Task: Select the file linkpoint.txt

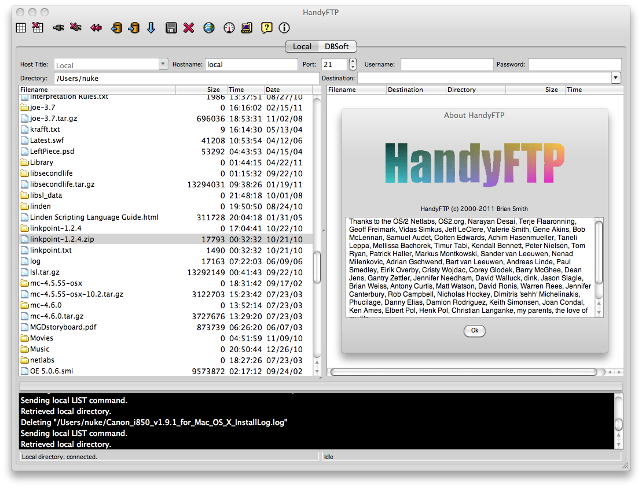Action: click(x=51, y=250)
